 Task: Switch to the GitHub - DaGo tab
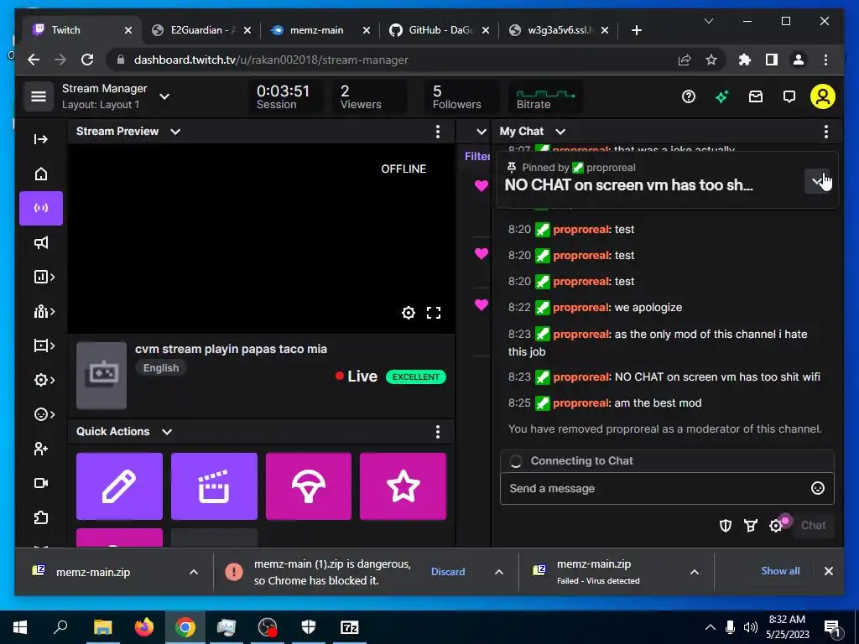pos(440,30)
